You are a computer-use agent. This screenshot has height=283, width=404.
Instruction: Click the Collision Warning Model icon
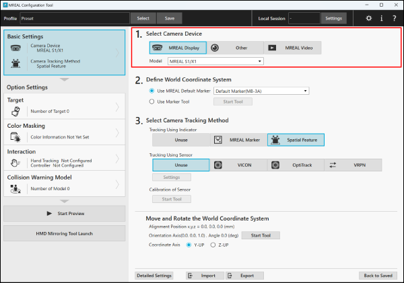point(15,189)
